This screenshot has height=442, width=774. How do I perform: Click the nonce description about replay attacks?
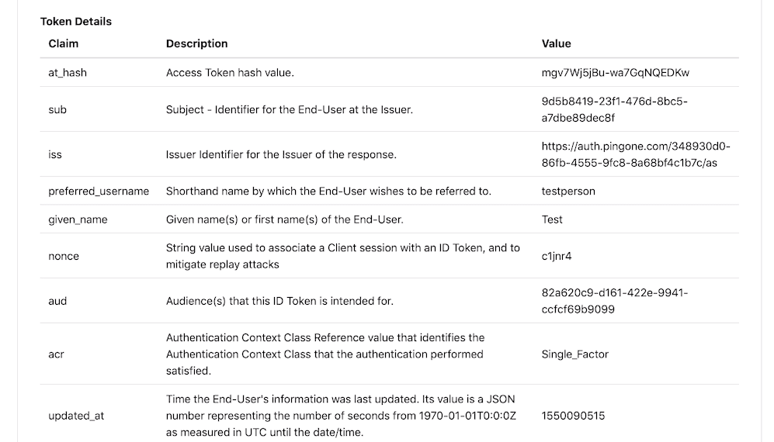[342, 256]
